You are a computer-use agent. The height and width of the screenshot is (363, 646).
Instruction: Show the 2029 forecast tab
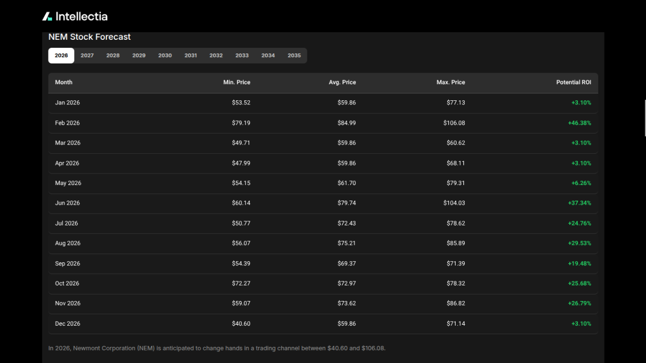tap(139, 55)
